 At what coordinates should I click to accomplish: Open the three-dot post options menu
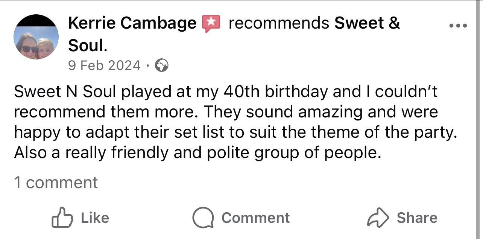458,26
